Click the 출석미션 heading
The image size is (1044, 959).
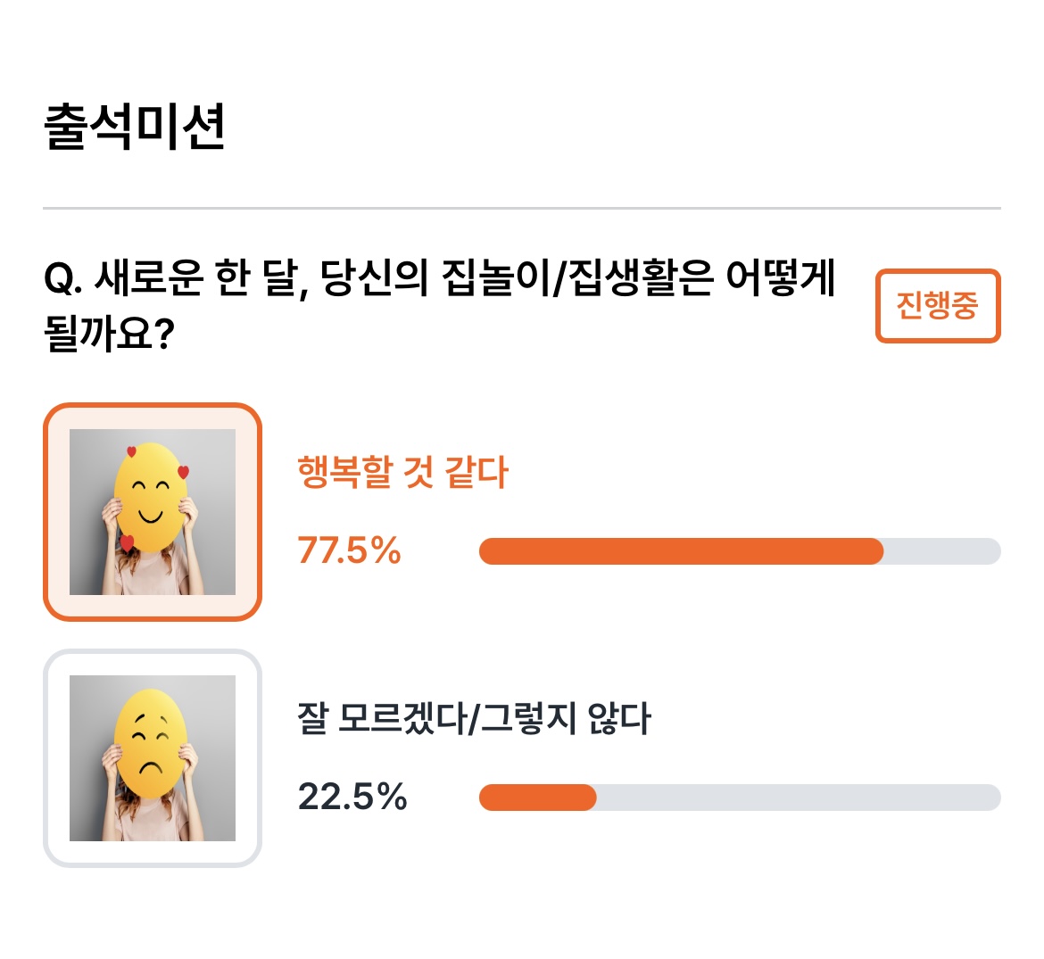(x=135, y=127)
